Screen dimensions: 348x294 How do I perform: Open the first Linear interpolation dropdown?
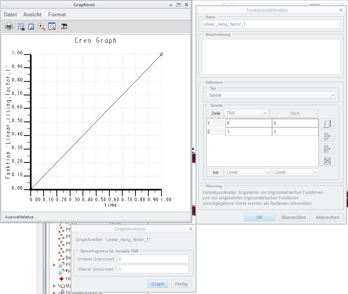[248, 173]
